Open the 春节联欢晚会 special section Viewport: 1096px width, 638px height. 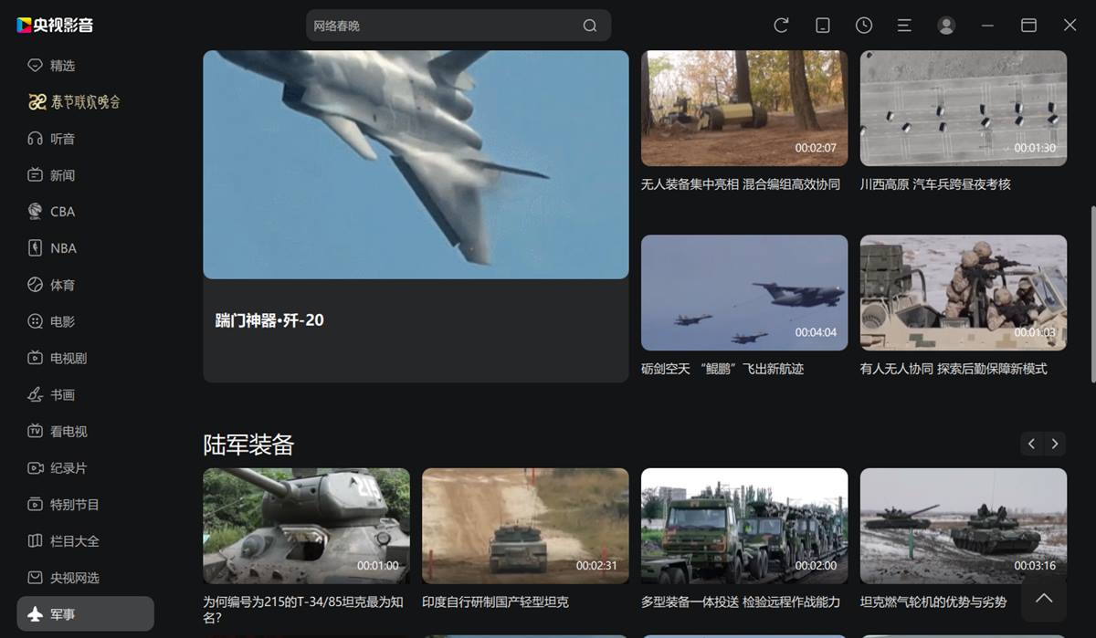tap(85, 101)
